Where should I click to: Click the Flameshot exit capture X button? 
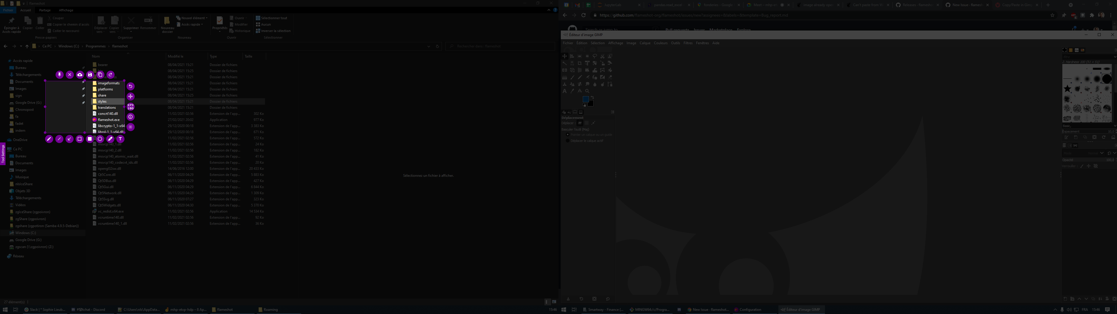pyautogui.click(x=70, y=75)
